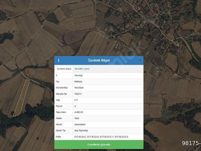Click the Mahalle No field label
The image size is (201, 151).
tap(61, 94)
